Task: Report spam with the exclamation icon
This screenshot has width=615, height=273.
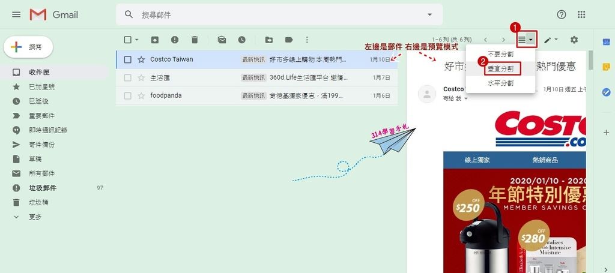Action: pyautogui.click(x=175, y=40)
